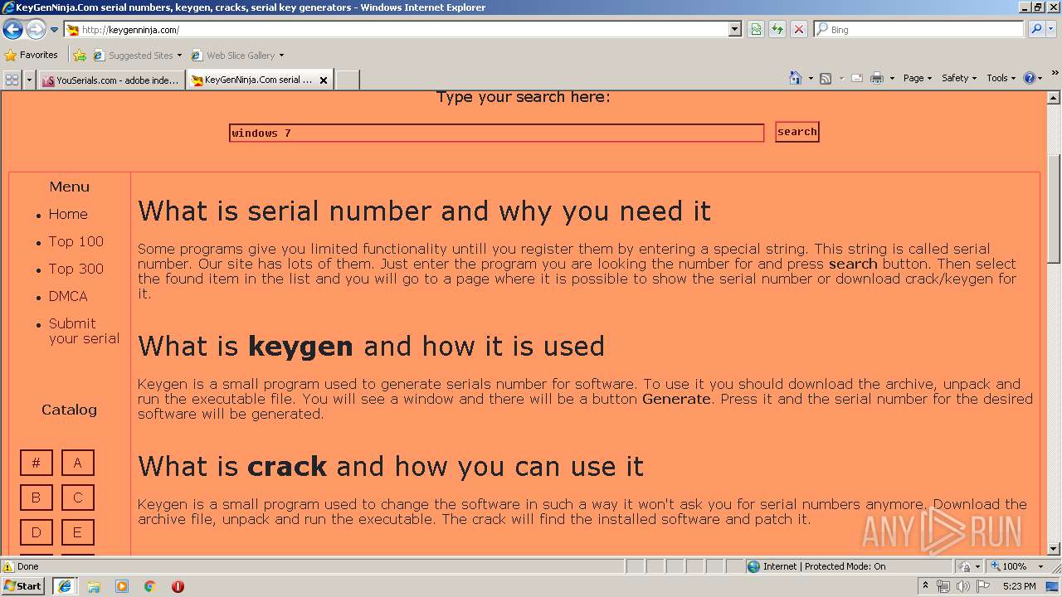The height and width of the screenshot is (597, 1062).
Task: Open Windows Explorer folder taskbar icon
Action: (x=94, y=586)
